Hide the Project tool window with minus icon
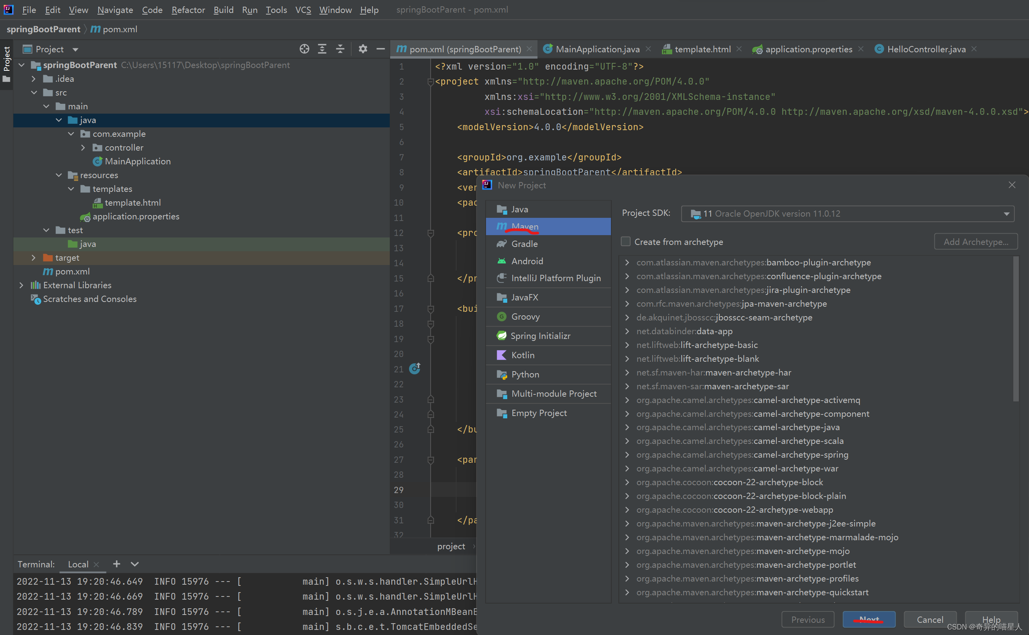This screenshot has height=635, width=1029. (x=381, y=49)
